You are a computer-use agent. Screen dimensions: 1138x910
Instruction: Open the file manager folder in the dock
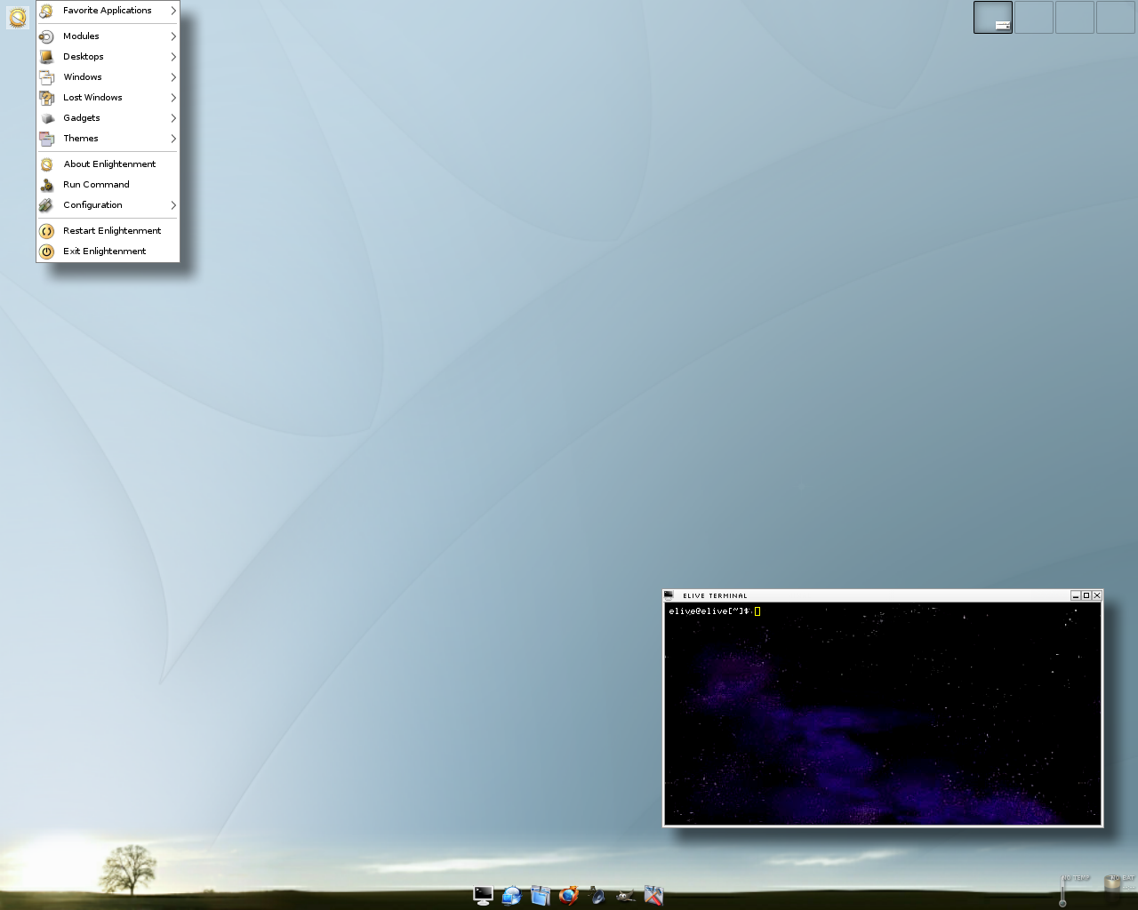[x=540, y=895]
